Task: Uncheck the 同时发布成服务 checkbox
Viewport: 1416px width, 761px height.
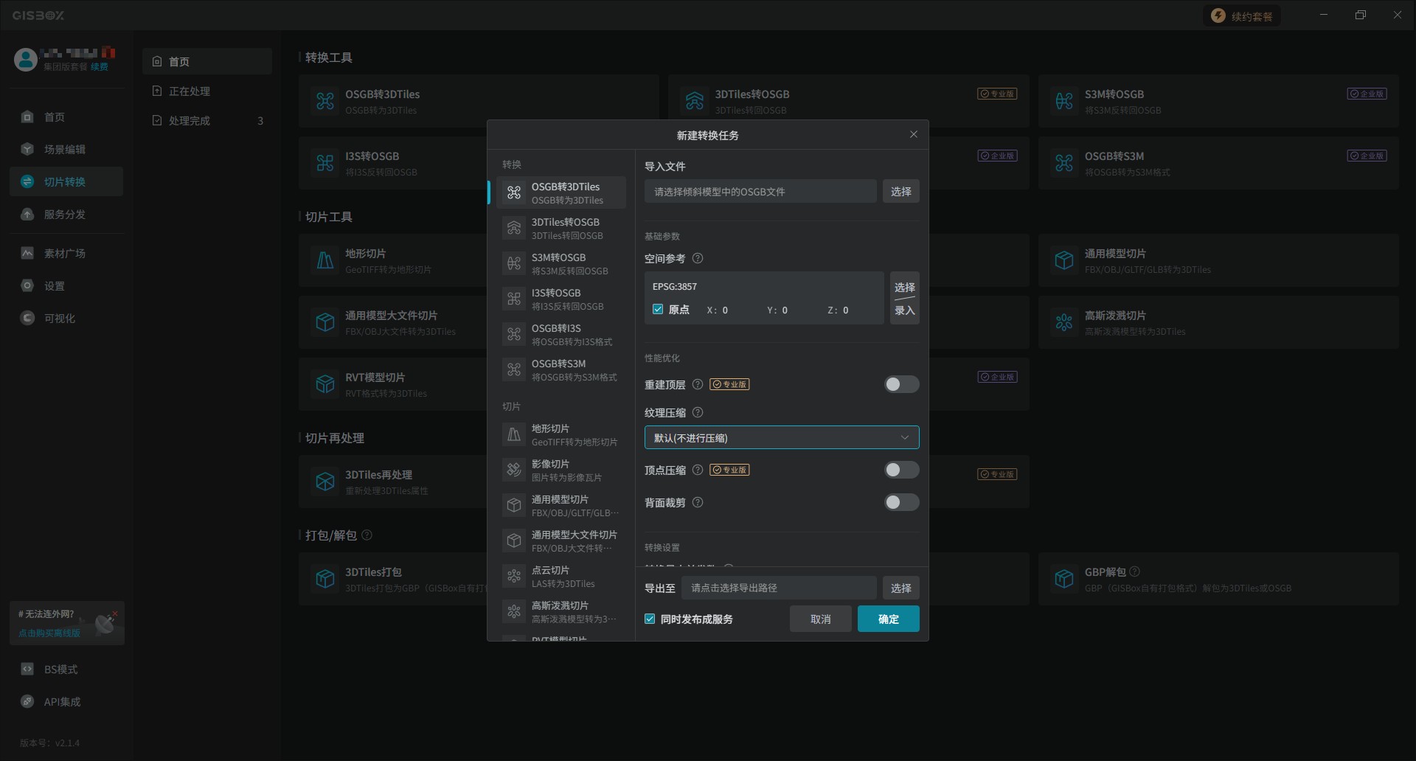Action: tap(650, 619)
